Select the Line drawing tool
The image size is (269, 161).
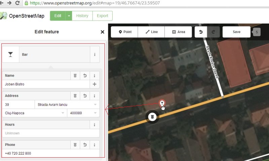click(x=151, y=32)
